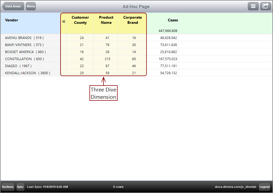
Task: Click the back arrow on Data Areas
Action: pyautogui.click(x=13, y=6)
